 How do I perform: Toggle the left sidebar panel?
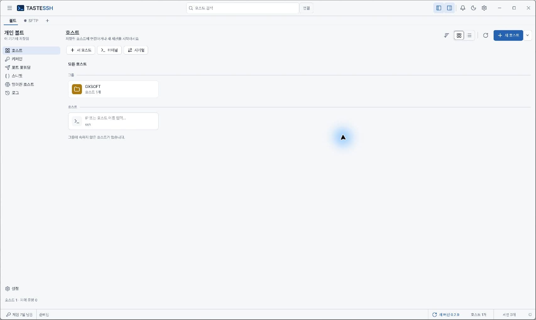click(439, 8)
